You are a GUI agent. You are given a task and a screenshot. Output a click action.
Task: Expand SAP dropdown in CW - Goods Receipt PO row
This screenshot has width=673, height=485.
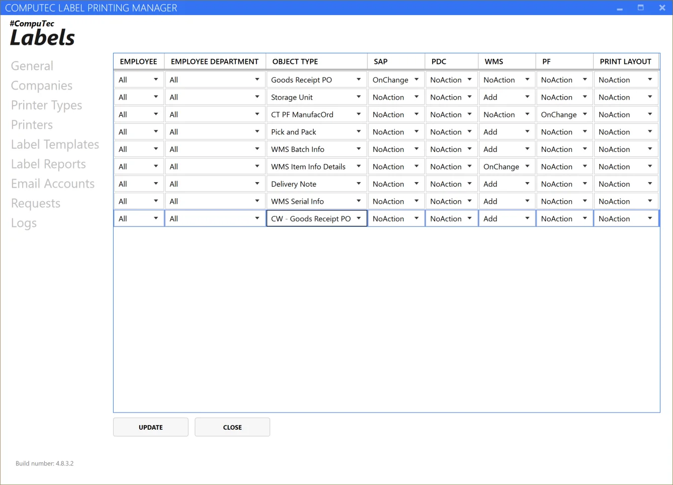[x=396, y=219]
